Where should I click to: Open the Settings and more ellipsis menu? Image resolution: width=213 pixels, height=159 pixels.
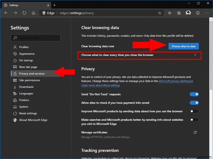pyautogui.click(x=207, y=13)
